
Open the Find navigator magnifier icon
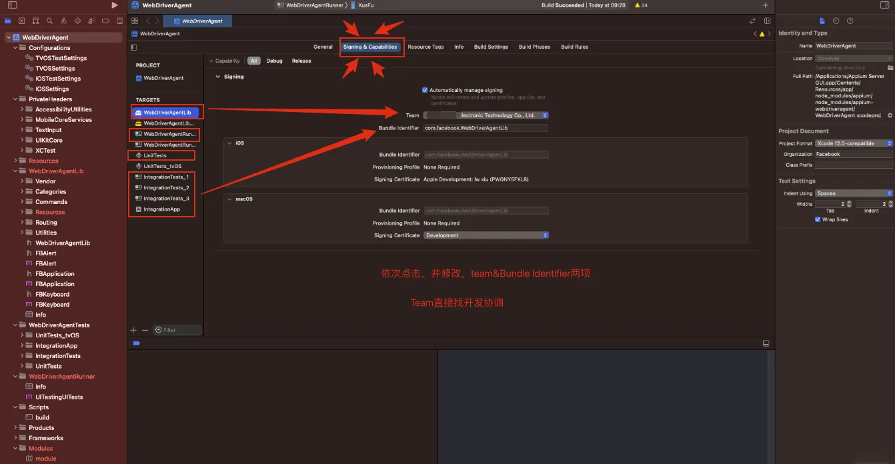tap(50, 21)
